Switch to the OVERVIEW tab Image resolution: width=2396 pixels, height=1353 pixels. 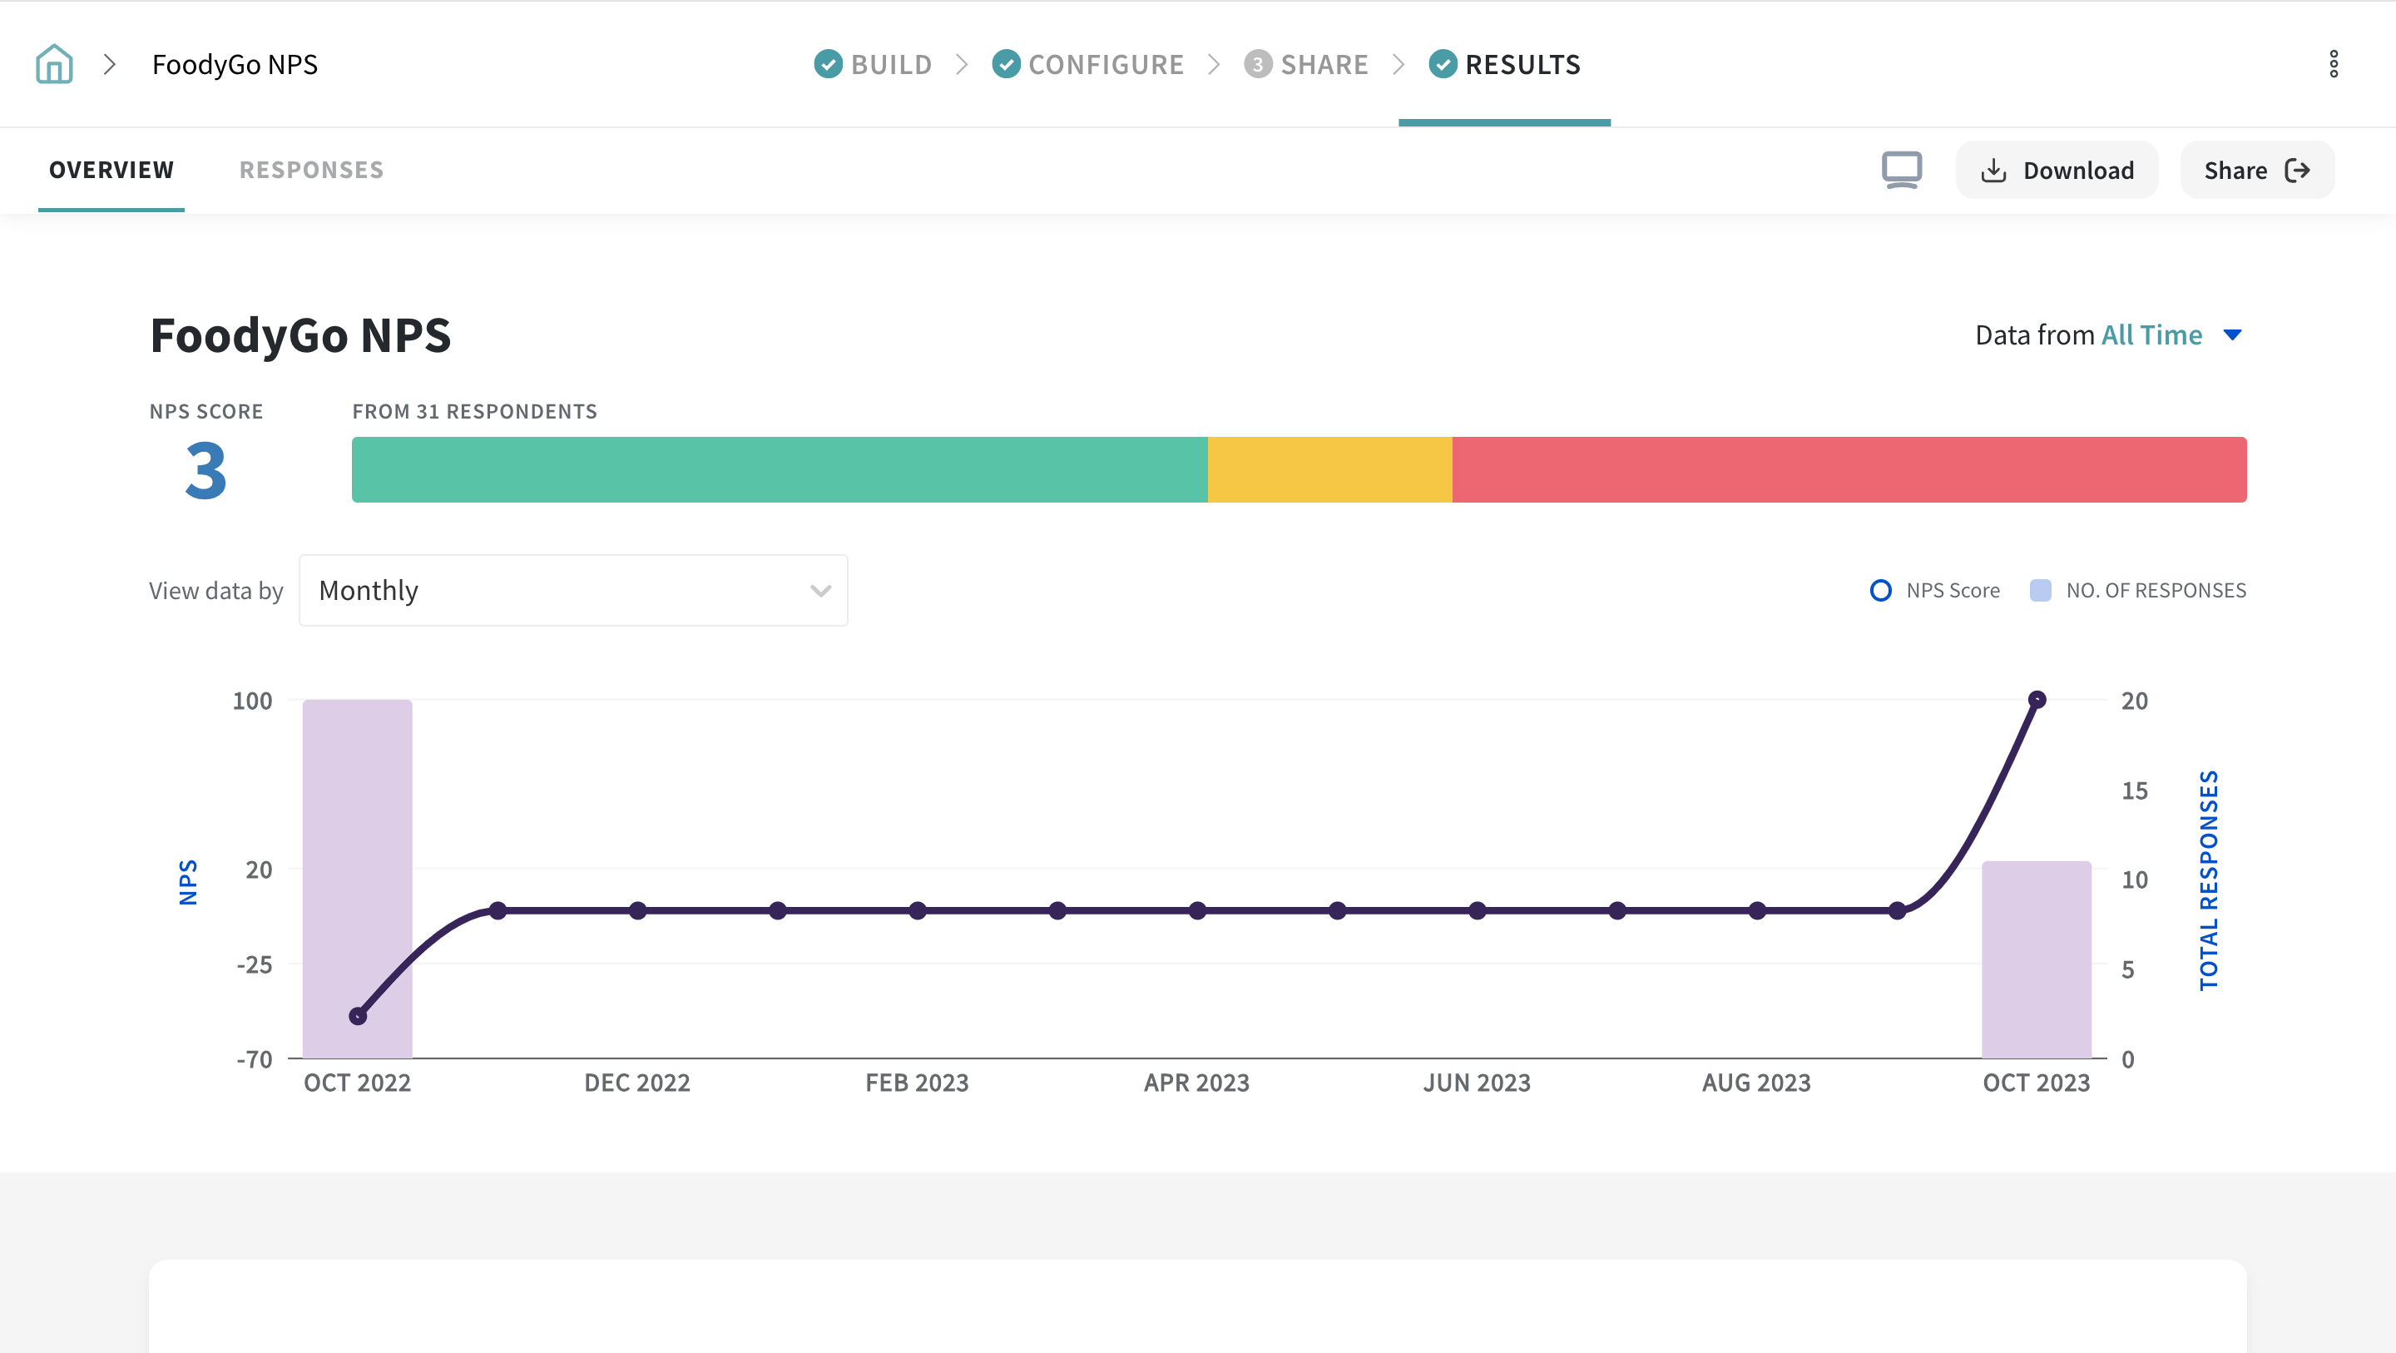click(x=111, y=171)
